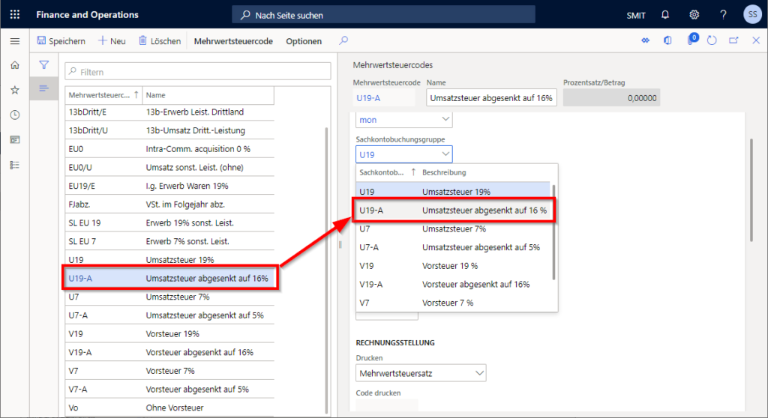Refresh the page
Screen dimensions: 768x418
click(x=712, y=40)
